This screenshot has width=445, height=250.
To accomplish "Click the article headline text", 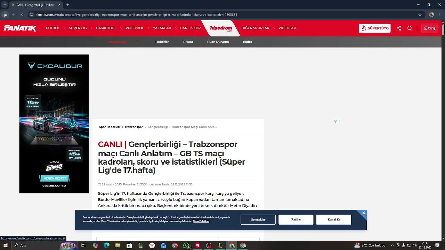I will tap(171, 157).
